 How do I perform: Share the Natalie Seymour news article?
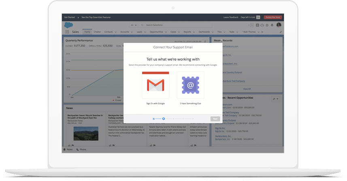[151, 145]
